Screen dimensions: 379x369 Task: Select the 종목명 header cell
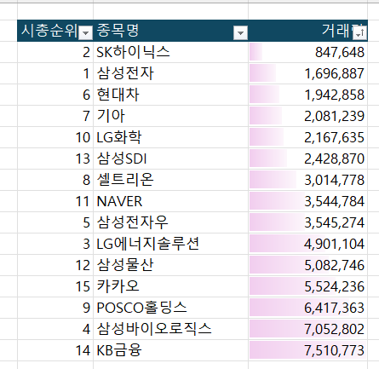point(170,31)
